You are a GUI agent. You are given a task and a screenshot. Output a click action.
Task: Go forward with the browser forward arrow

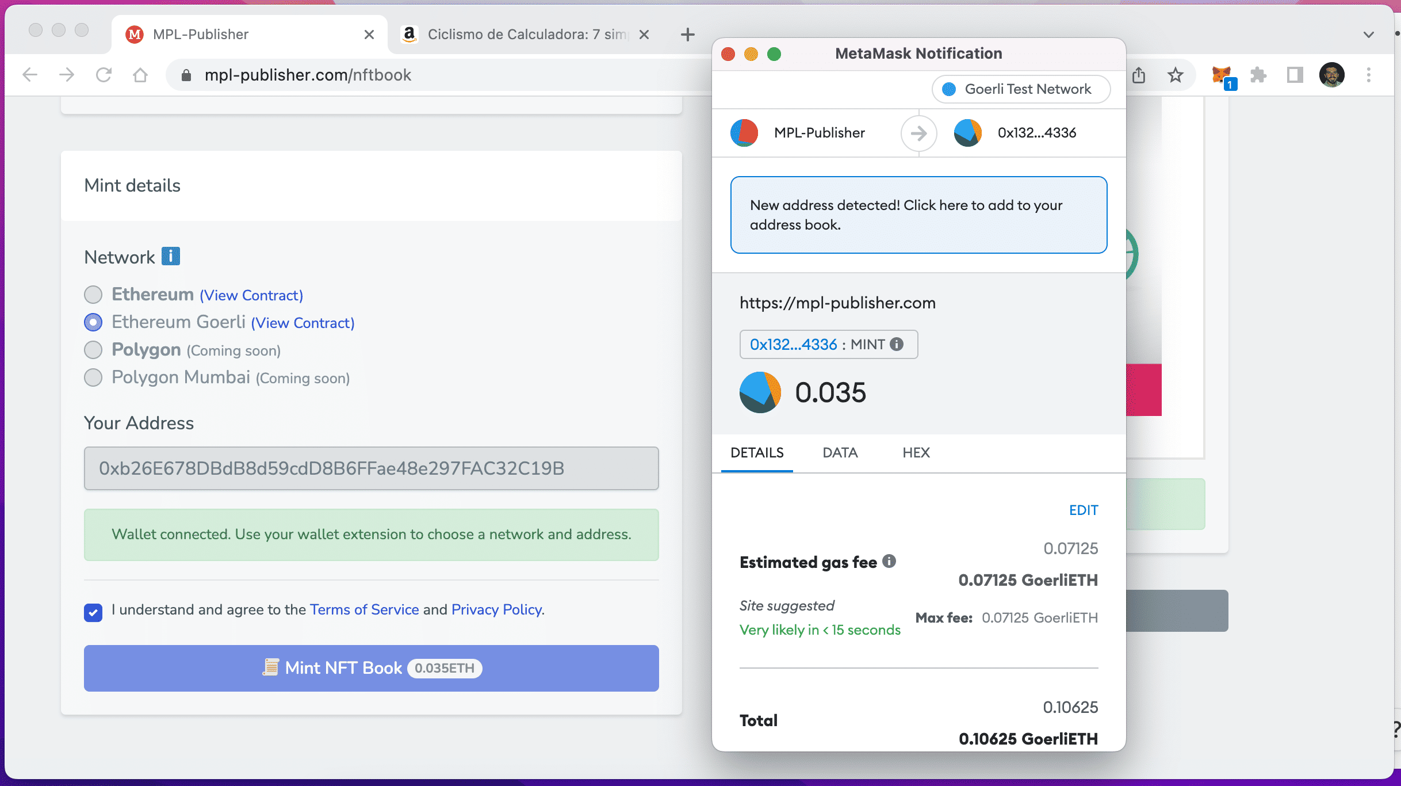click(67, 75)
